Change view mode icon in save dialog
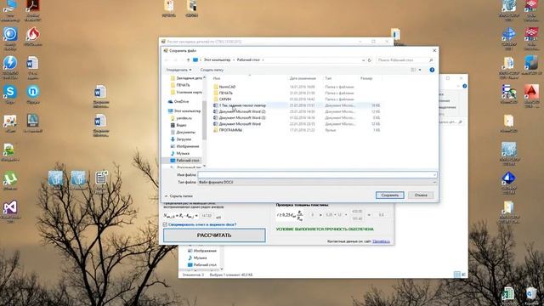This screenshot has width=544, height=306. pyautogui.click(x=413, y=70)
